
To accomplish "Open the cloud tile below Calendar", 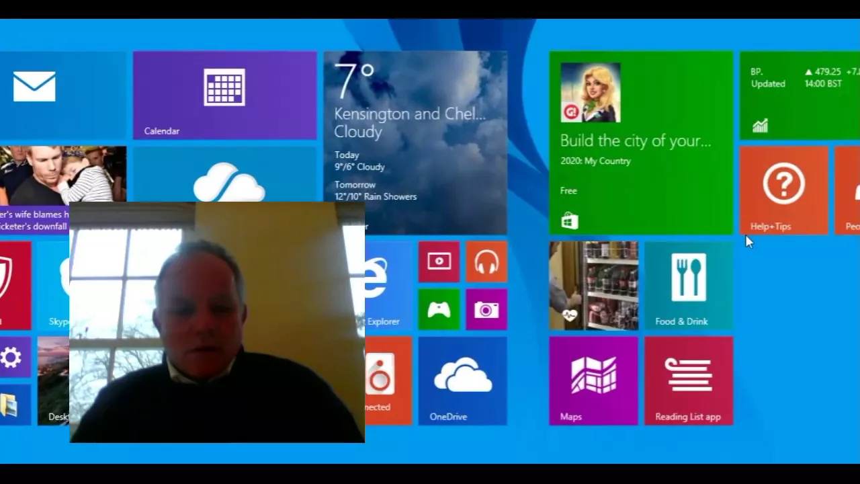I will [x=224, y=173].
